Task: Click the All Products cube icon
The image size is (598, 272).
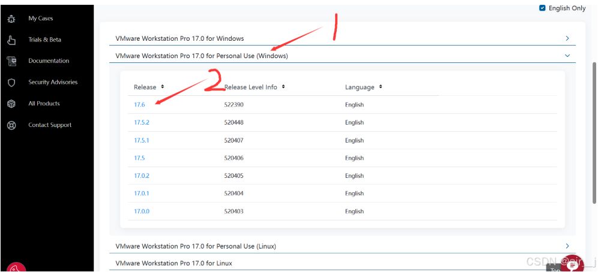Action: click(11, 104)
